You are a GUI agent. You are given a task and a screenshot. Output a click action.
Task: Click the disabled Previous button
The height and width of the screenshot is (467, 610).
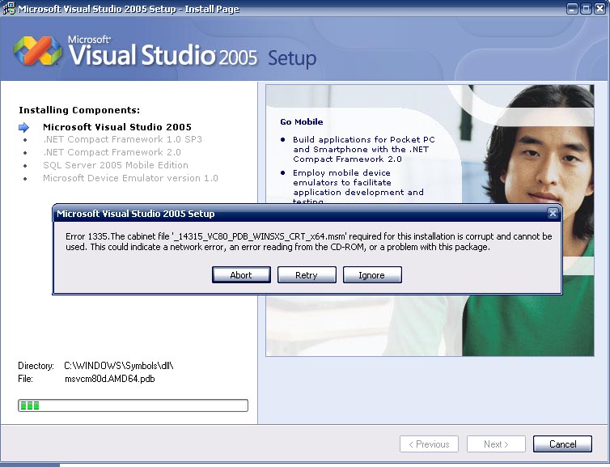429,444
